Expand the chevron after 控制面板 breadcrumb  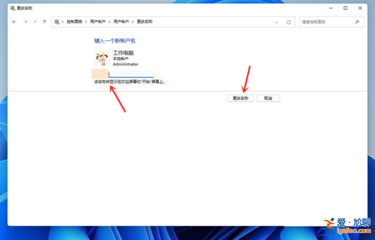click(86, 22)
